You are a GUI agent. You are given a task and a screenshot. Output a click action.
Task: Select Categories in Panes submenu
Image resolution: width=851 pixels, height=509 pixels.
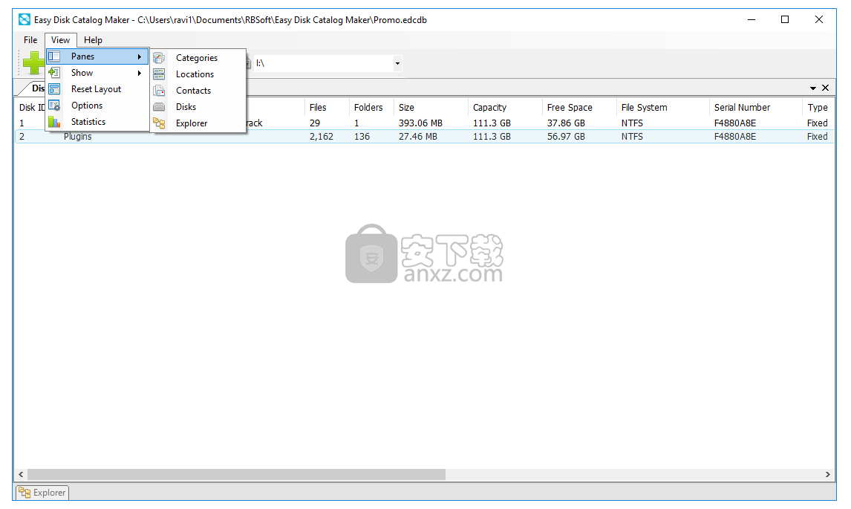tap(198, 57)
